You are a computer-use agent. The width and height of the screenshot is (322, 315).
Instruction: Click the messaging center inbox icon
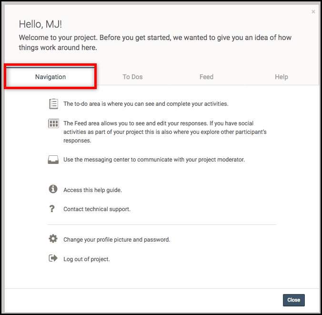(x=53, y=160)
